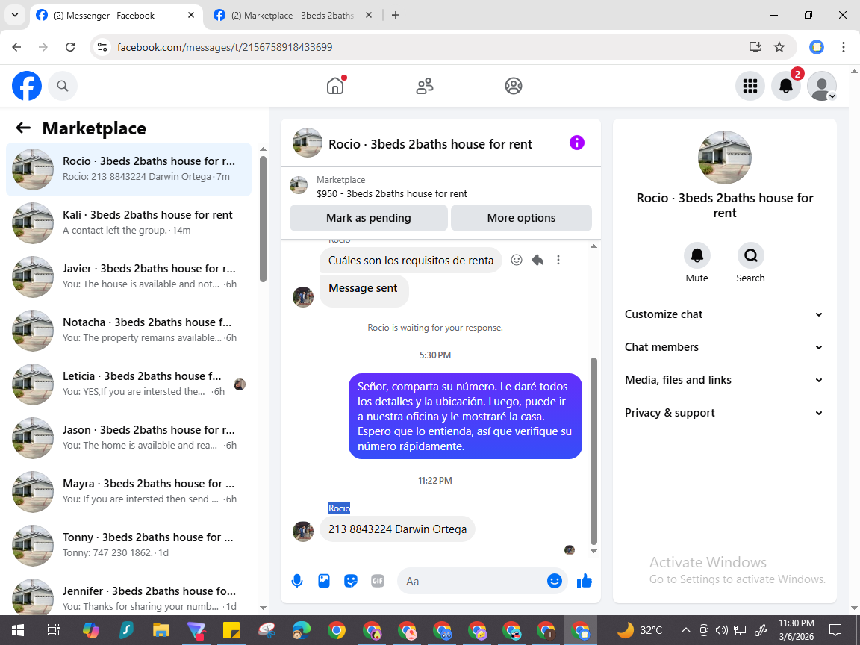Screen dimensions: 860x645
Task: Click the Facebook search magnifier icon
Action: click(63, 86)
